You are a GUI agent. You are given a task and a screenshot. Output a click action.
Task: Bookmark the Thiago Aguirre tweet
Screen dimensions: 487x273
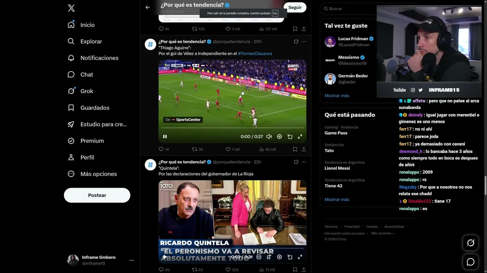[x=295, y=149]
